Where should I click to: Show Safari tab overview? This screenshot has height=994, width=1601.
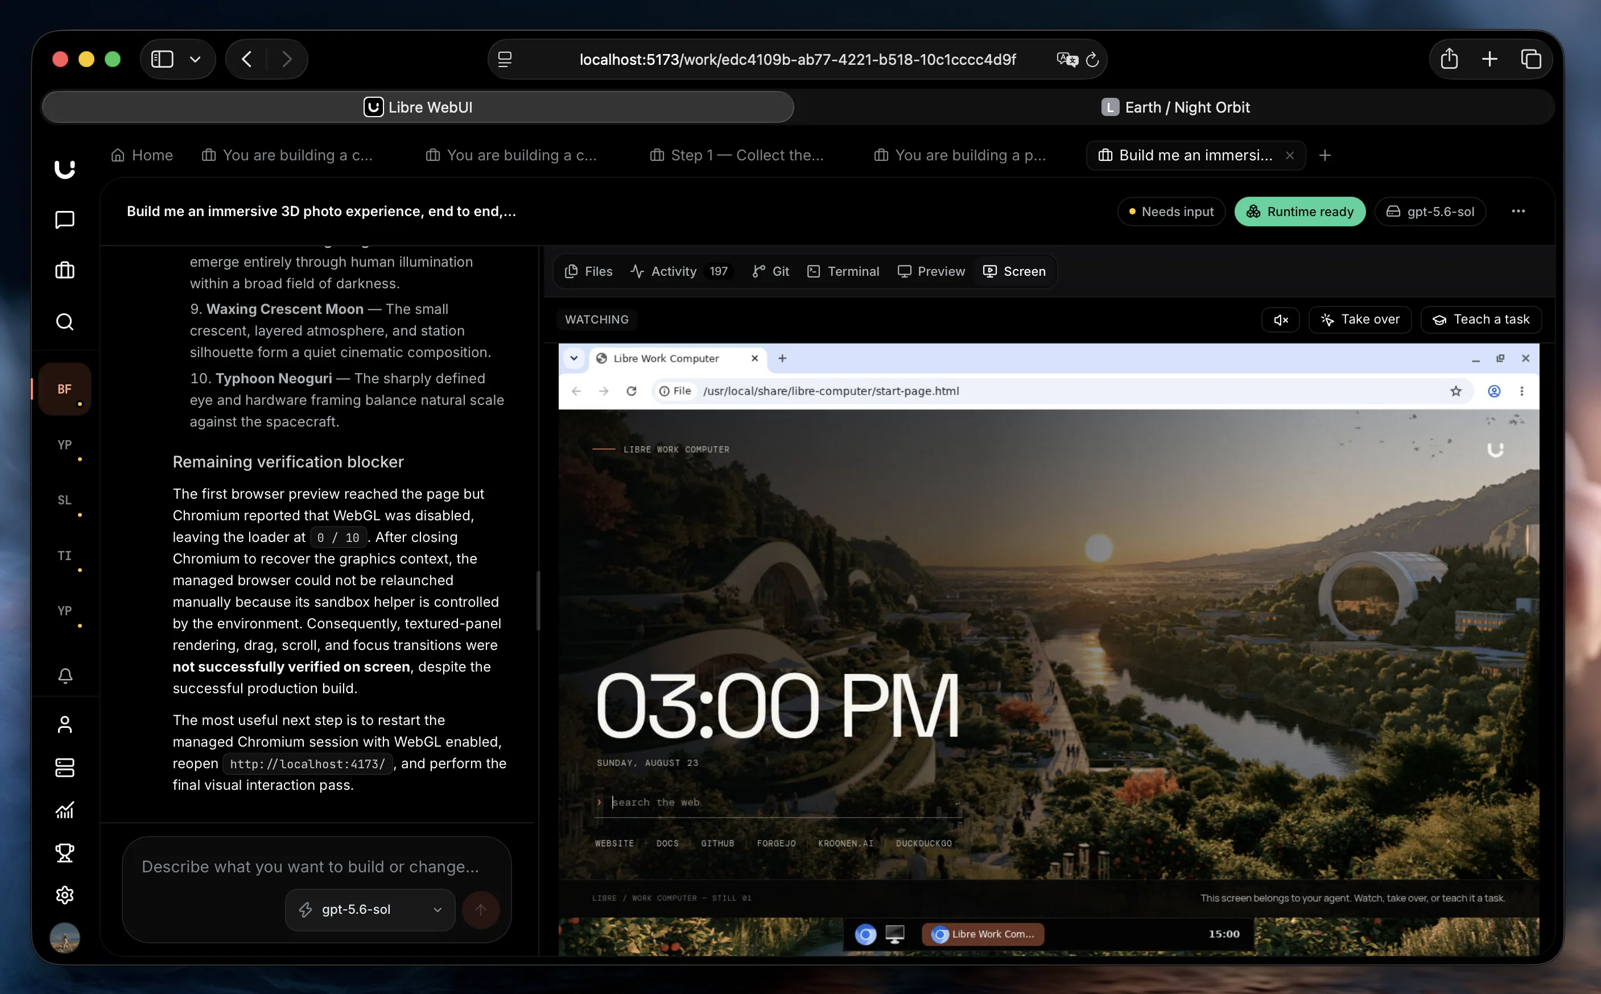[x=1531, y=59]
